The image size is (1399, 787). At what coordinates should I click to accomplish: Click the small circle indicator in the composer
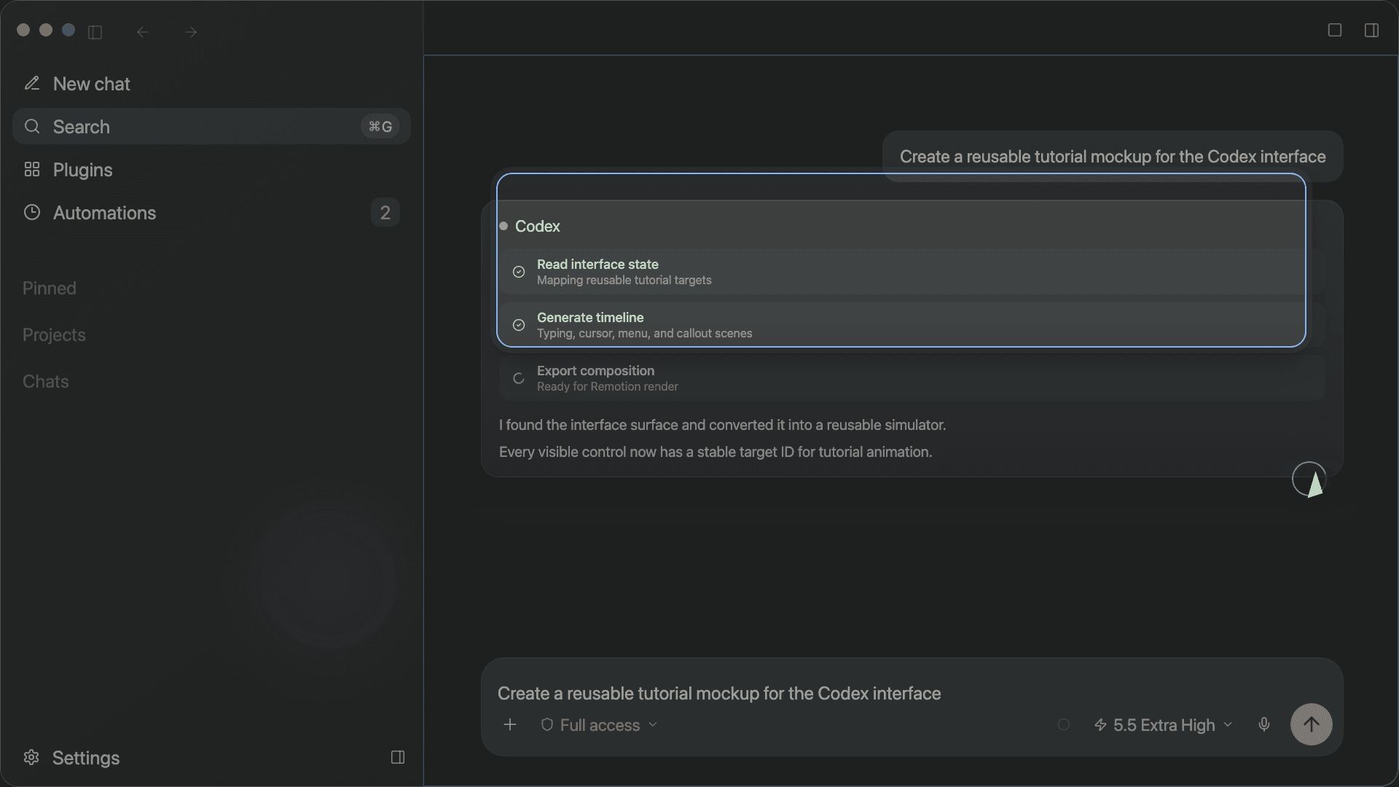tap(1064, 724)
